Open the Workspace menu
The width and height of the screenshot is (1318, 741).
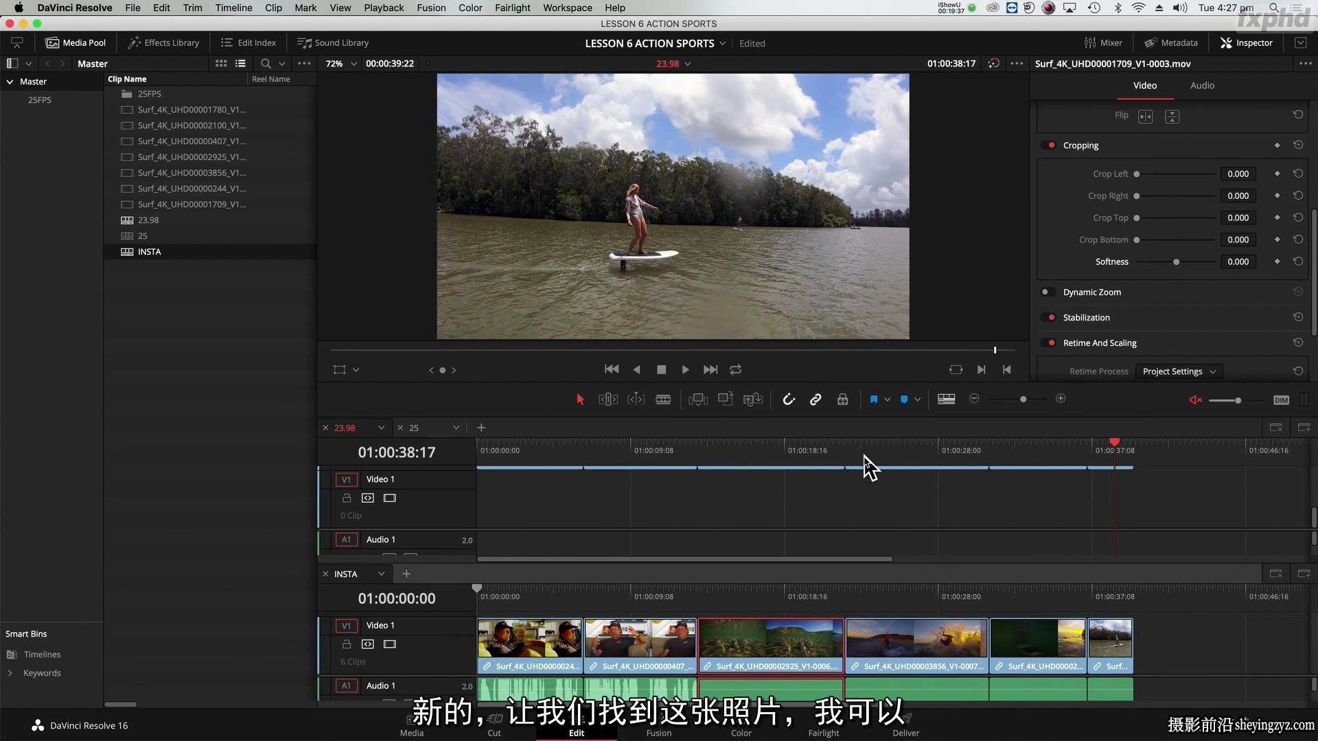point(567,8)
